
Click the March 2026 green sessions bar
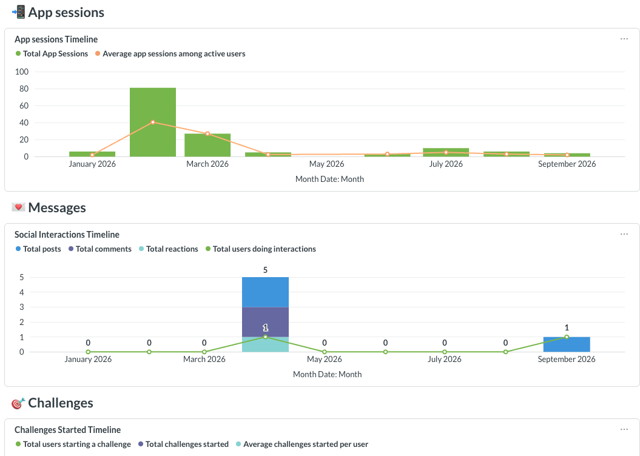207,145
